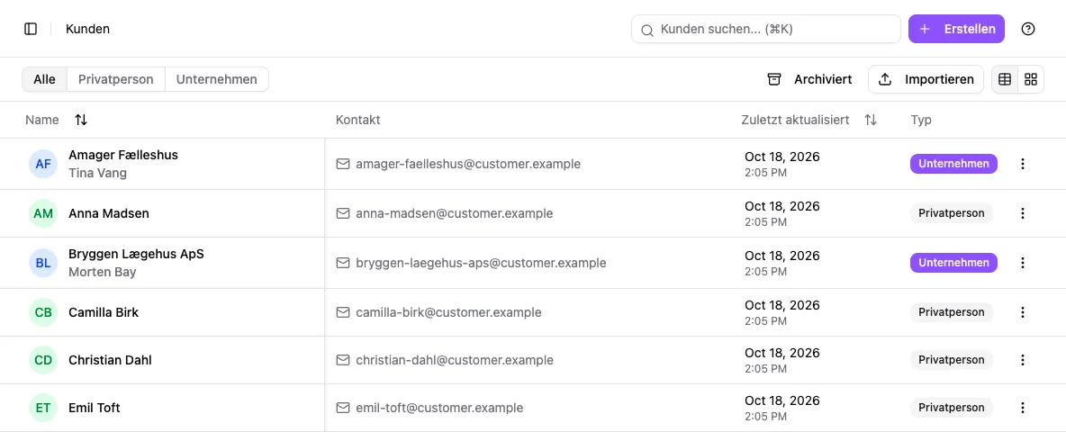Image resolution: width=1066 pixels, height=432 pixels.
Task: Click the Kontakt column header
Action: click(357, 120)
